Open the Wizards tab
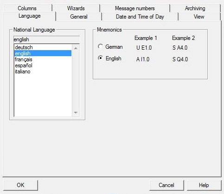Viewport: 224px width, 194px height. (x=76, y=8)
